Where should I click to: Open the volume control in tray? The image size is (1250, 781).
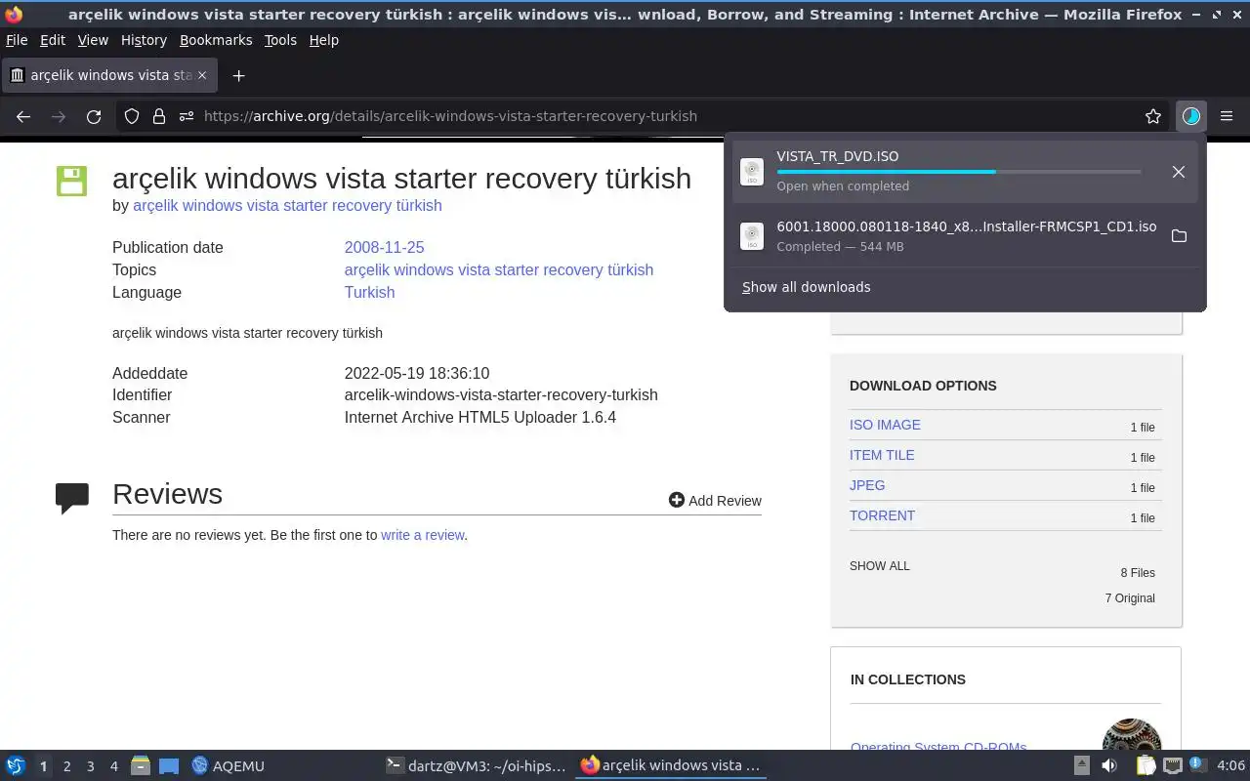click(x=1109, y=765)
